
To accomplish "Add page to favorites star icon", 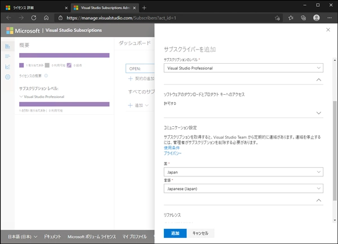I will [x=277, y=18].
